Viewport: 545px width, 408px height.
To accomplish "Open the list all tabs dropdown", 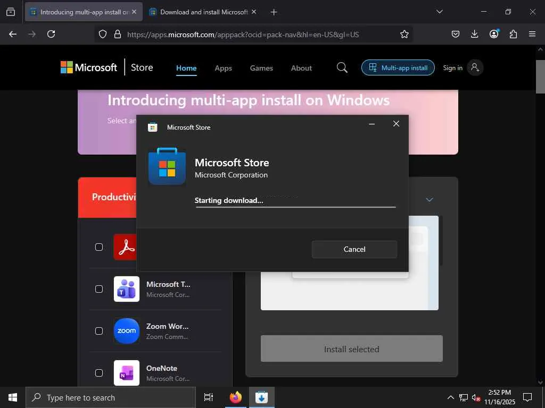I will click(439, 12).
